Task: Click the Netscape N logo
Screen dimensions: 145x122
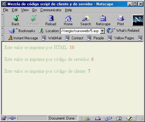Action: click(x=138, y=20)
